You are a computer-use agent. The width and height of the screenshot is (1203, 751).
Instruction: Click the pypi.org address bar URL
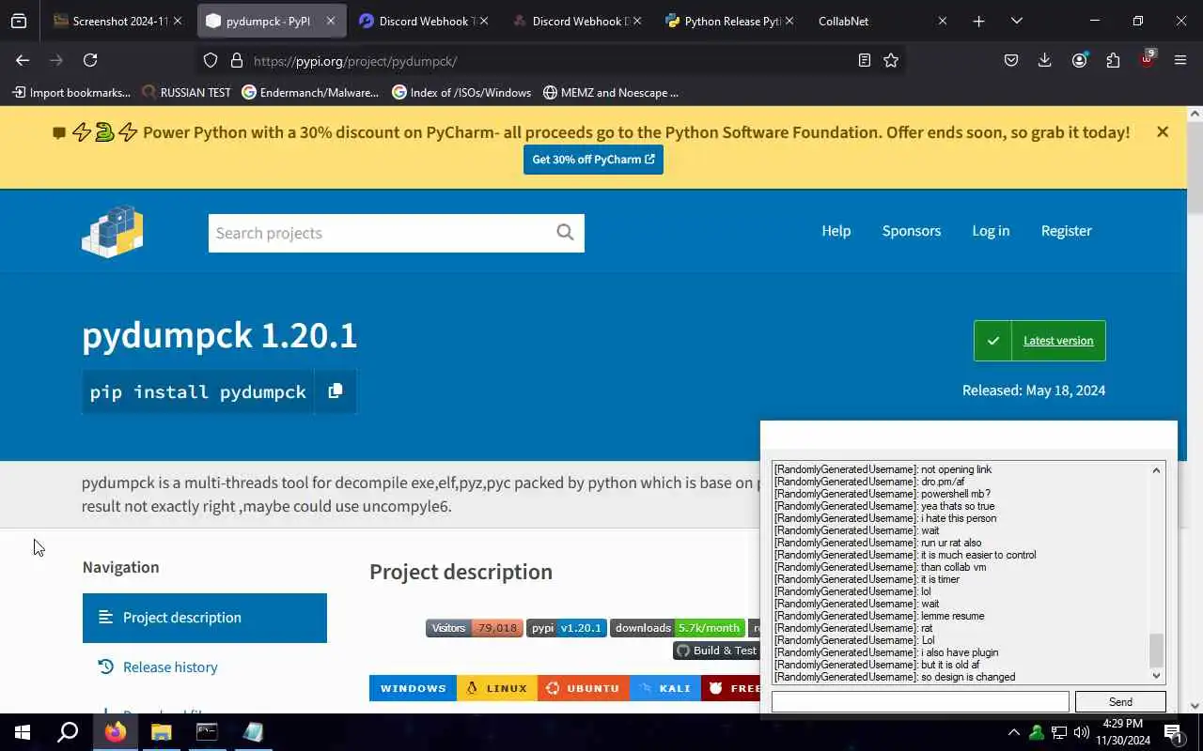(355, 60)
